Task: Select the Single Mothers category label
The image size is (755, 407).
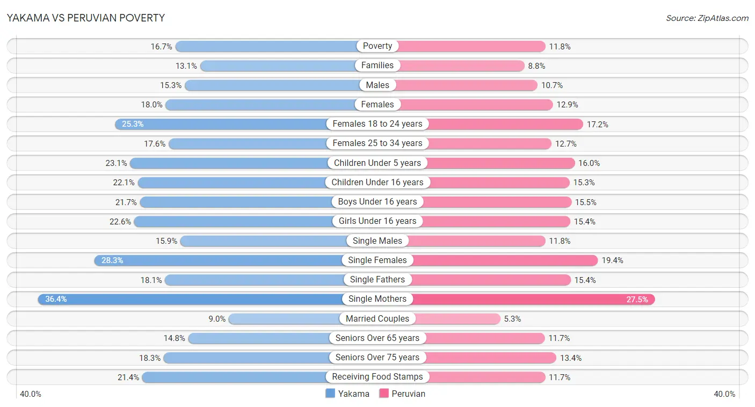Action: coord(378,299)
